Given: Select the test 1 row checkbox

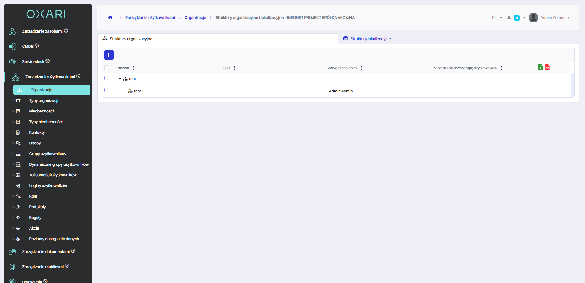Looking at the screenshot, I should [x=106, y=90].
